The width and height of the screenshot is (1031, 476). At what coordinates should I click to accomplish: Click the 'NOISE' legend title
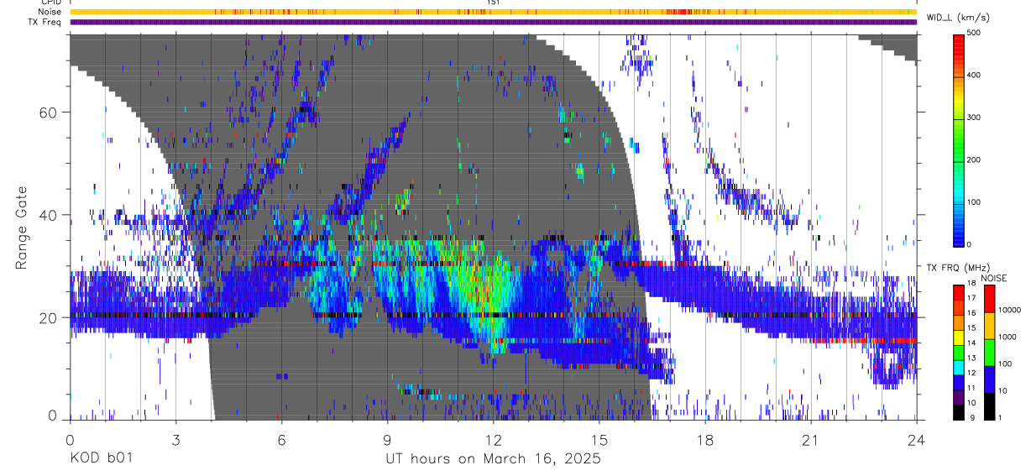[x=995, y=278]
